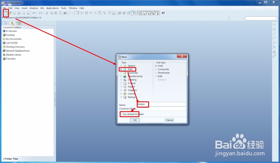Open the Insert menu

pos(24,8)
